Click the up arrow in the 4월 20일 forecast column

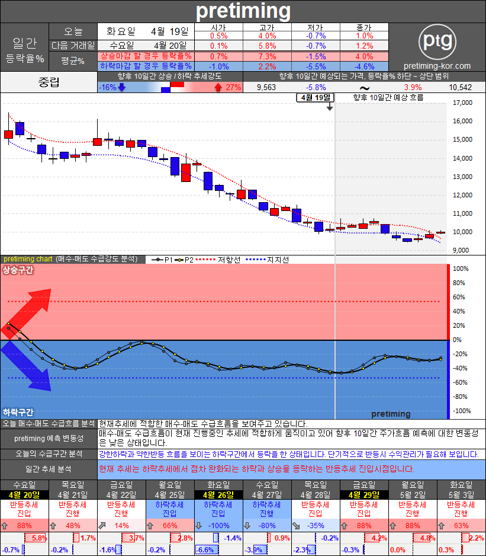(x=5, y=526)
